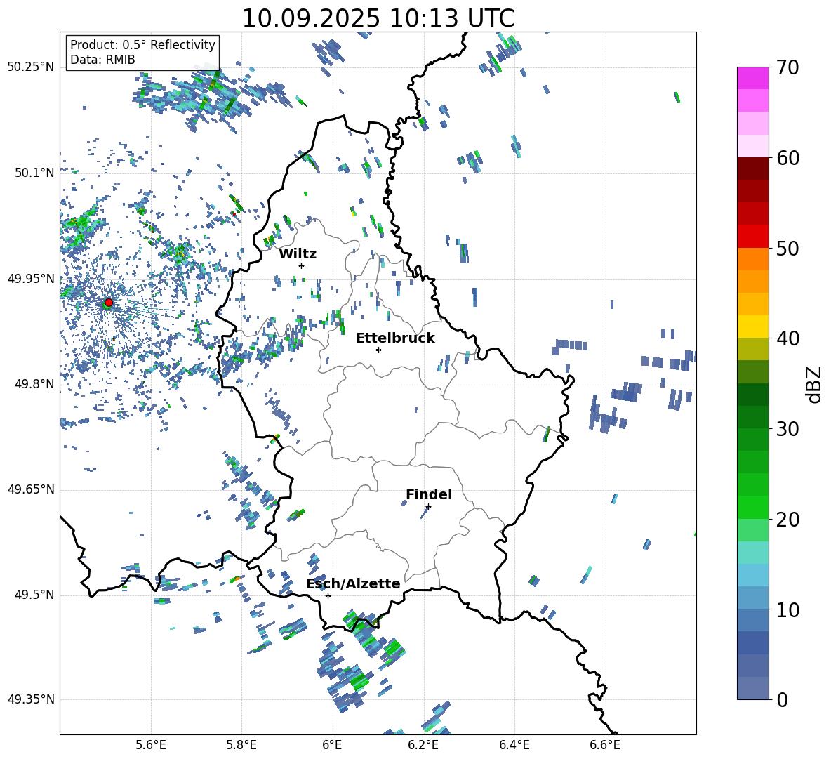The height and width of the screenshot is (759, 831).
Task: Click the cyan colorbar segment below 20
Action: (x=752, y=553)
